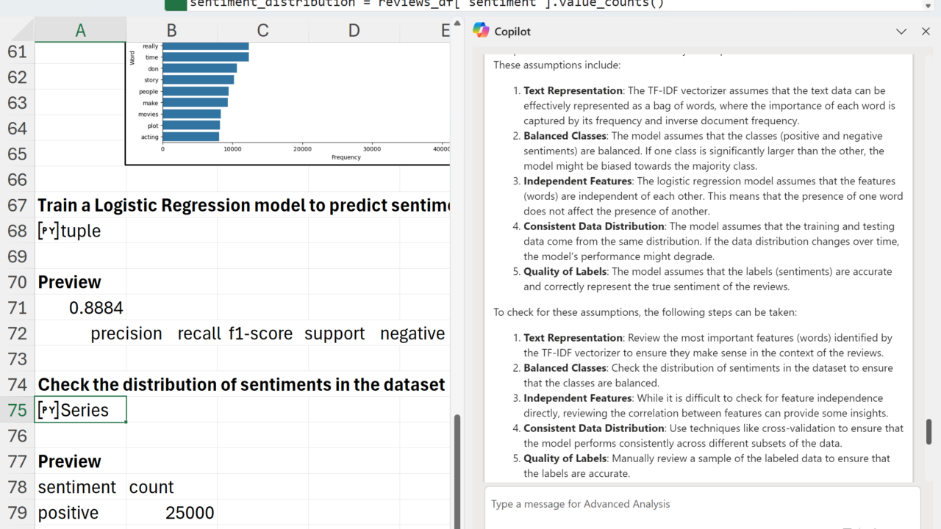941x529 pixels.
Task: Close the Copilot pane
Action: tap(926, 32)
